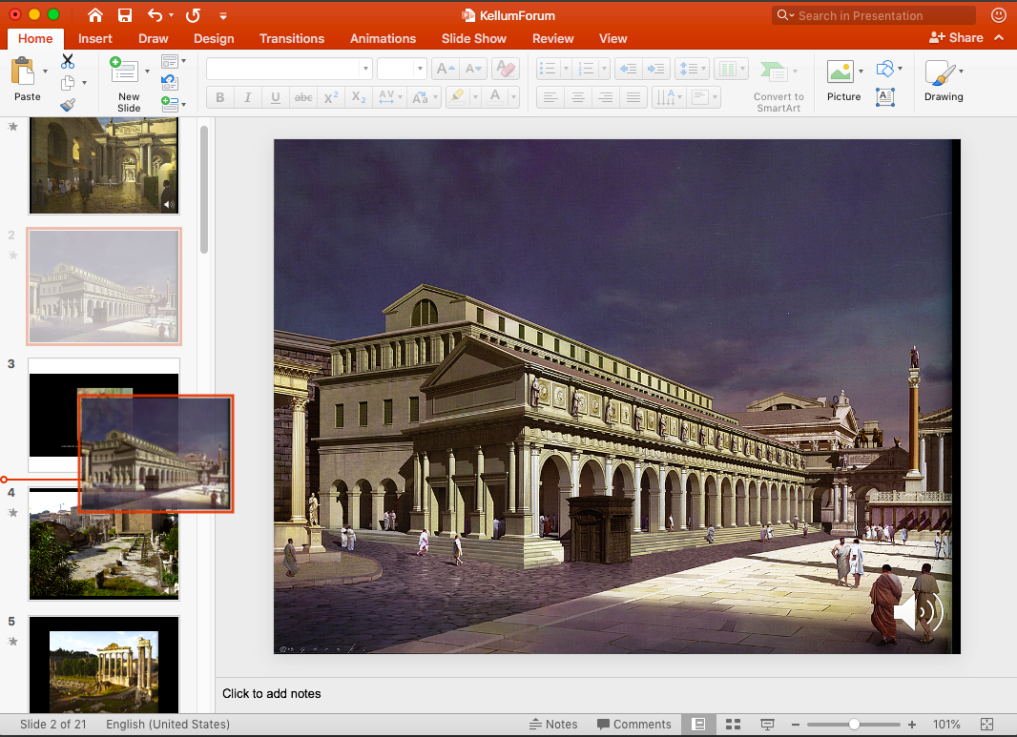
Task: Expand the Shapes dropdown arrow
Action: point(900,68)
